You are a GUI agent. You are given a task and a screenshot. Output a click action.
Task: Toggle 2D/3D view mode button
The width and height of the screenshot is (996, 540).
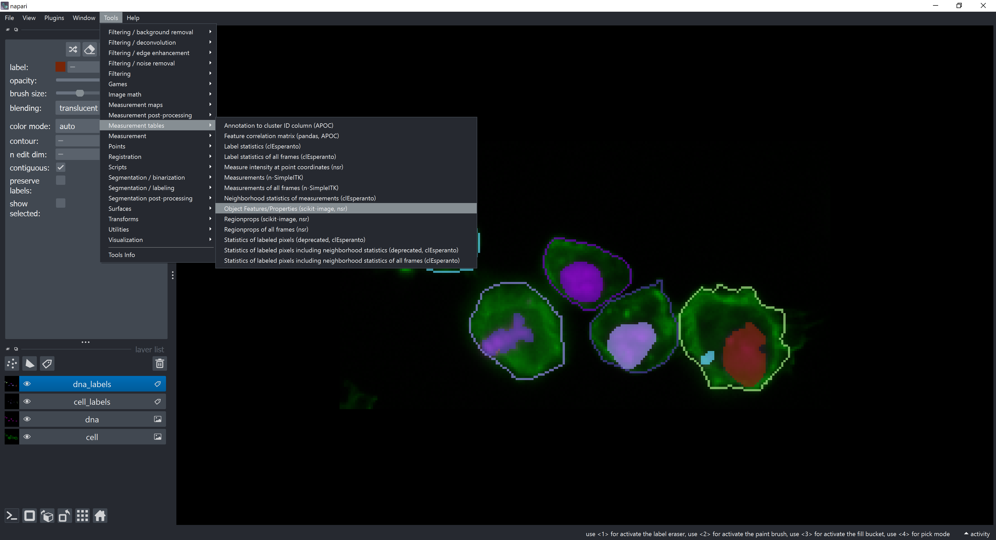30,516
